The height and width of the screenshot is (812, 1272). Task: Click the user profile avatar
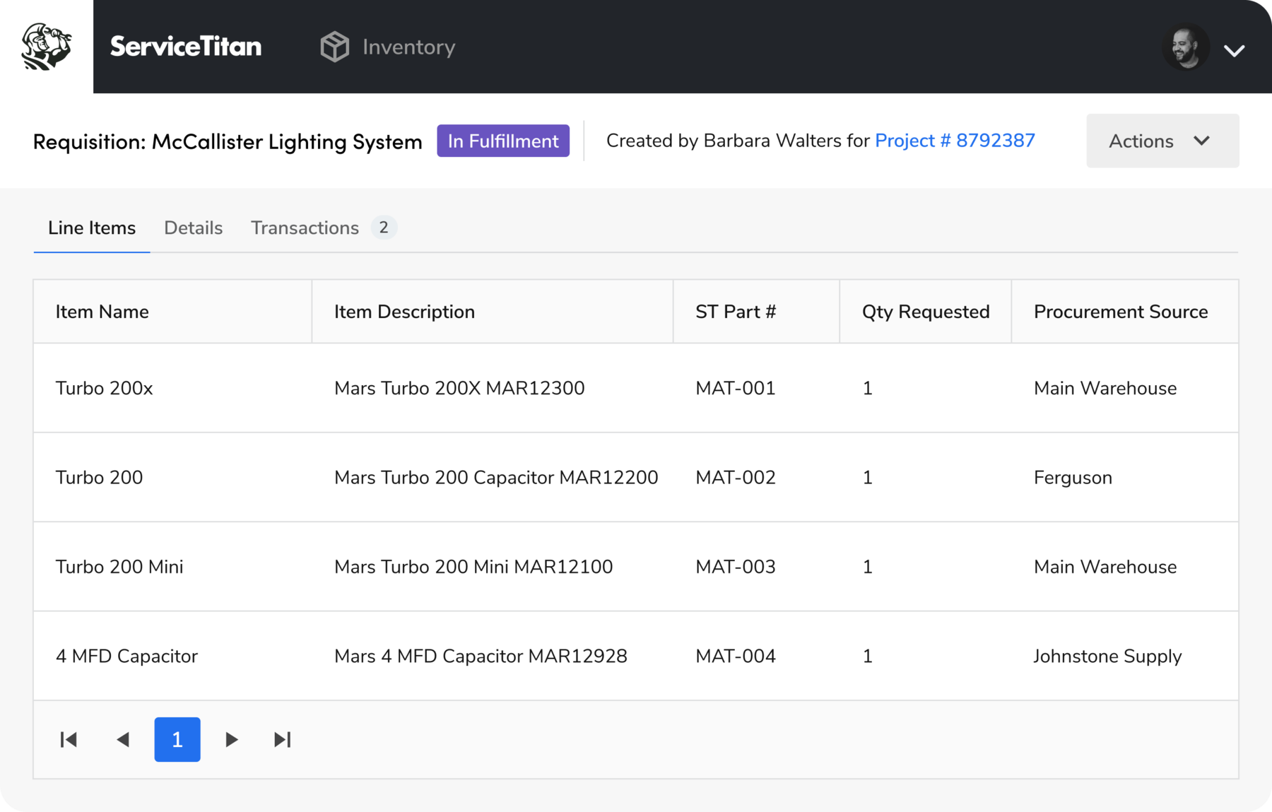pyautogui.click(x=1186, y=47)
